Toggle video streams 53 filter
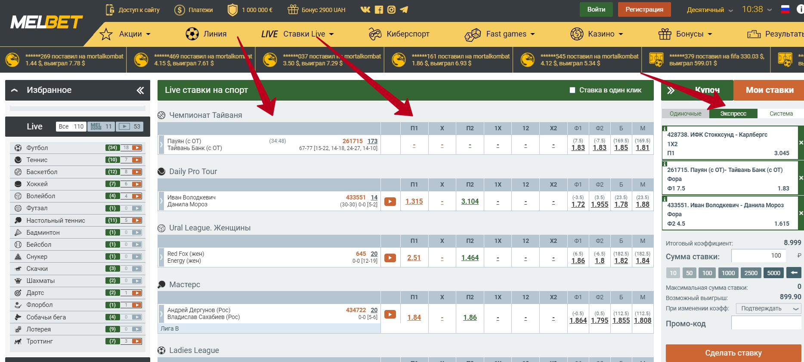The width and height of the screenshot is (804, 362). click(130, 126)
